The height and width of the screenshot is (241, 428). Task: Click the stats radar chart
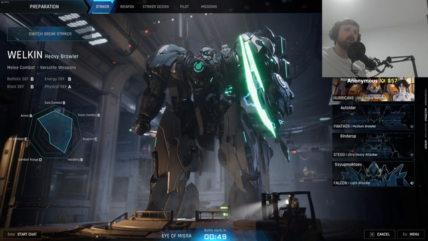55,132
